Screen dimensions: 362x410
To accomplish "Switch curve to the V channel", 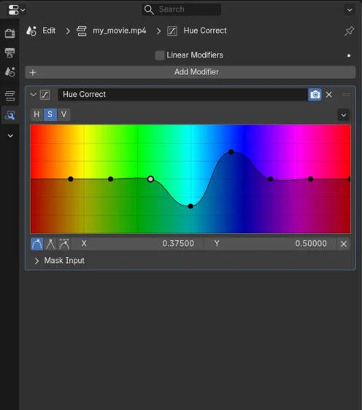I will point(63,114).
